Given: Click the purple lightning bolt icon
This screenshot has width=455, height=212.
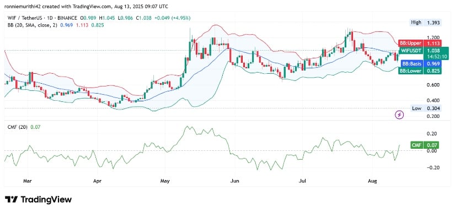Looking at the screenshot, I should coord(400,115).
